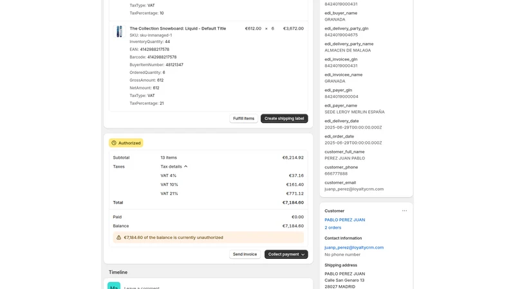Select the edi_delivery_party_name value ALMACEN DE MALAGA

tap(348, 51)
